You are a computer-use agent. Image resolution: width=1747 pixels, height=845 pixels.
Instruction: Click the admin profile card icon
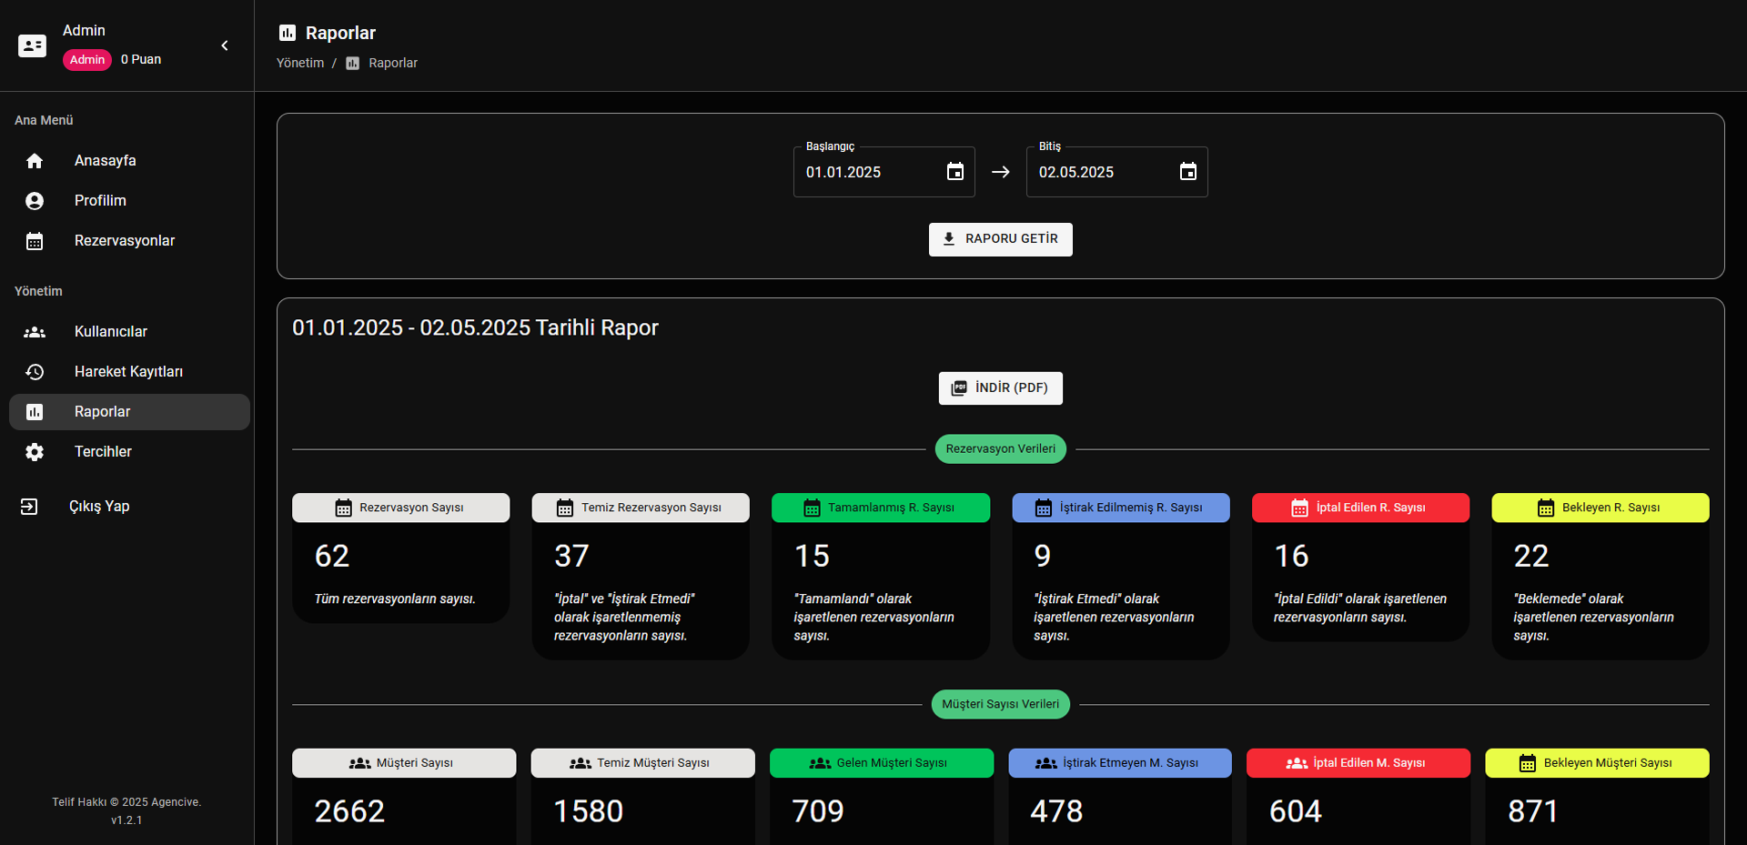pyautogui.click(x=33, y=45)
